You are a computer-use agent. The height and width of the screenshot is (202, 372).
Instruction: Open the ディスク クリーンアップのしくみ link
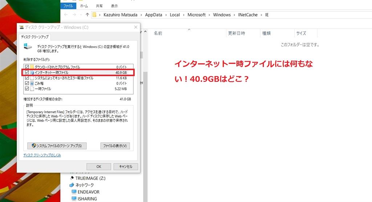click(x=42, y=155)
